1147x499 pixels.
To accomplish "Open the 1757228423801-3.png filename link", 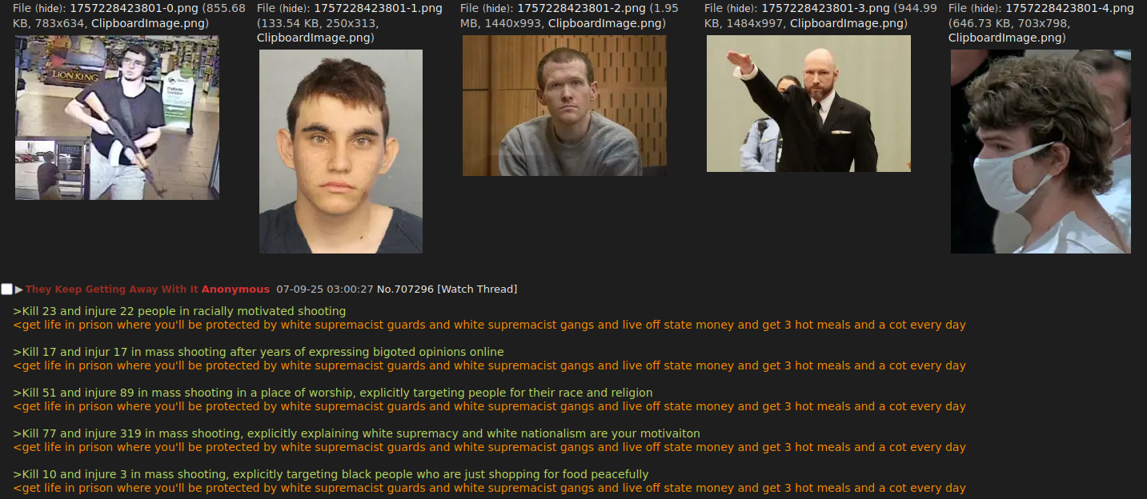I will (825, 8).
